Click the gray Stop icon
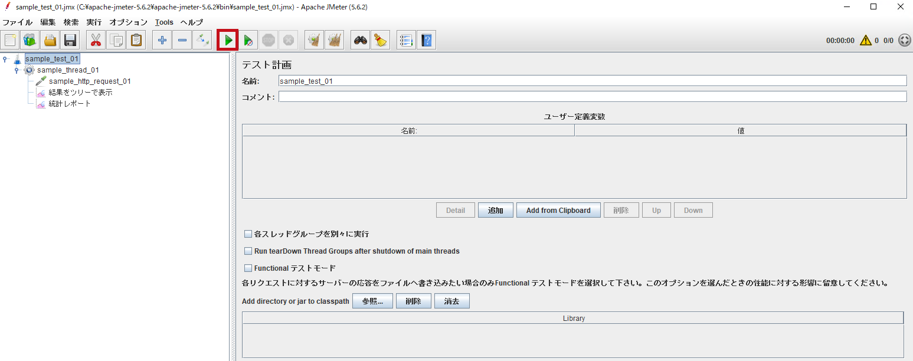This screenshot has height=361, width=913. click(269, 40)
